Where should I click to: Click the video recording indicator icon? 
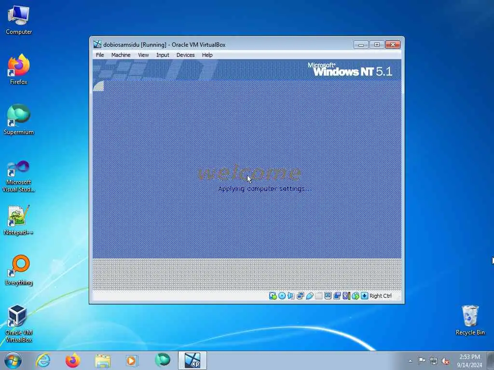[337, 296]
